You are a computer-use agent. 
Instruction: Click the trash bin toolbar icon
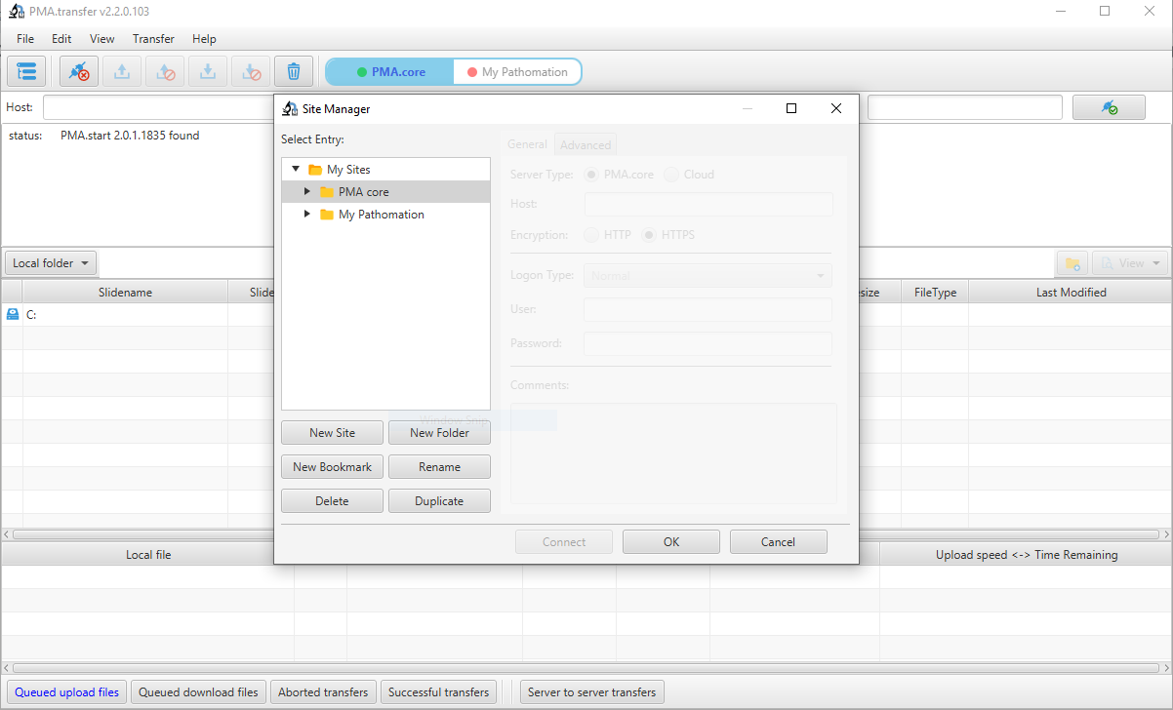click(294, 71)
